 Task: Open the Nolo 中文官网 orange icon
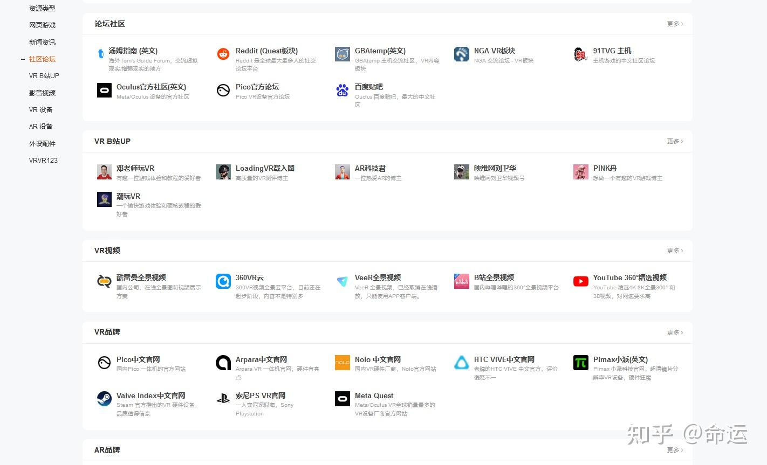pos(343,363)
